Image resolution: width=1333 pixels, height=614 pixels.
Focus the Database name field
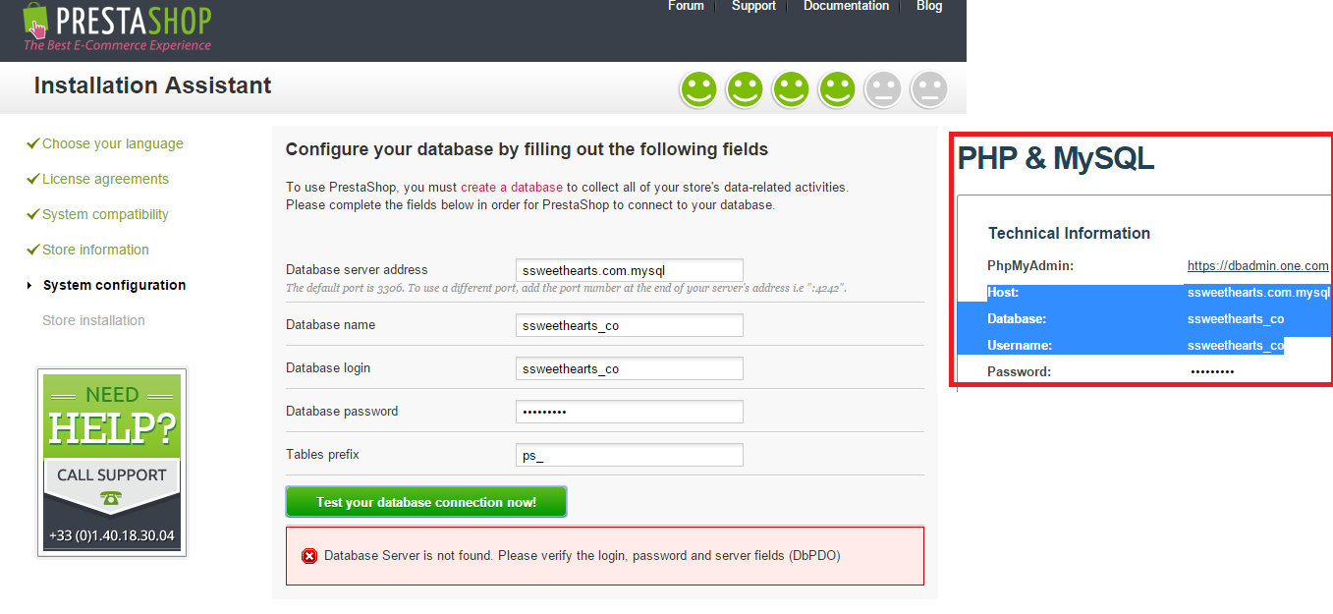[x=630, y=325]
